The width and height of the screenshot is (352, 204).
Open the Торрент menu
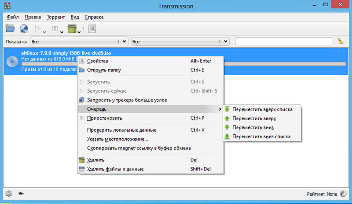56,17
